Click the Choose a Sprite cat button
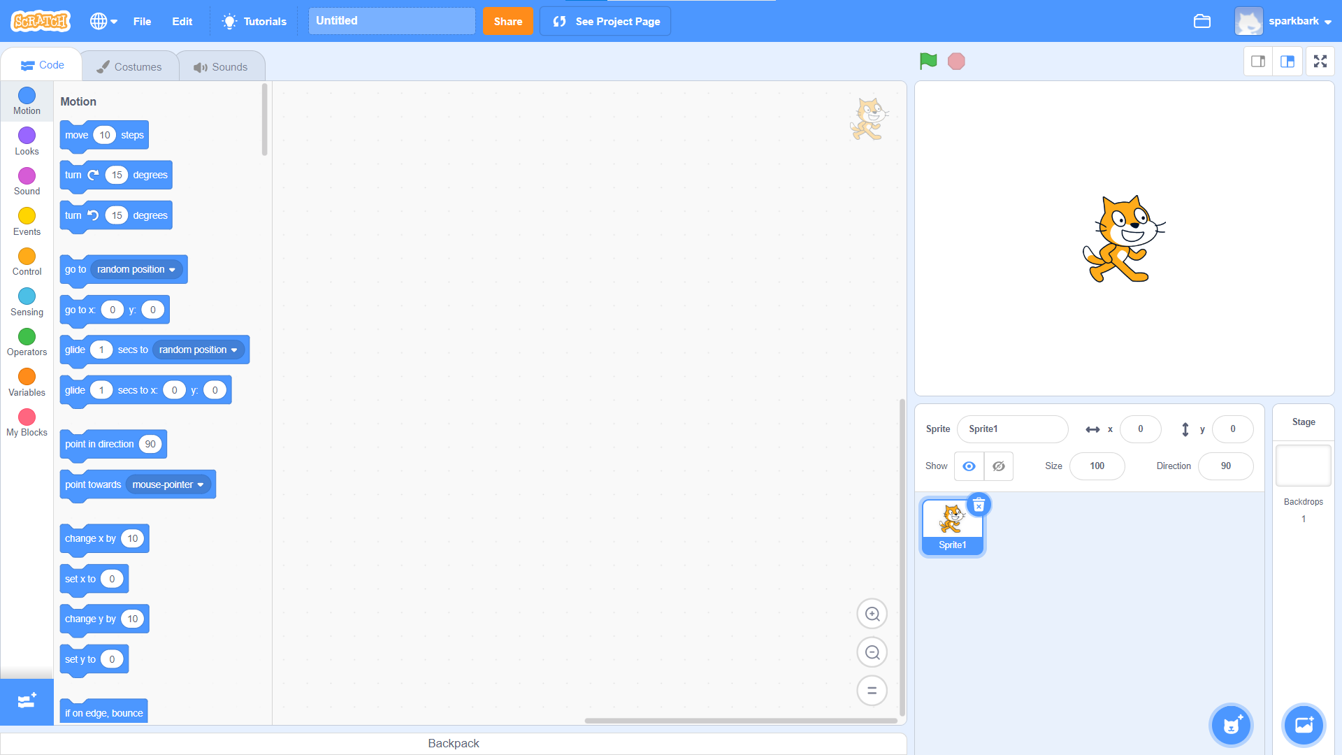1342x755 pixels. [1231, 725]
